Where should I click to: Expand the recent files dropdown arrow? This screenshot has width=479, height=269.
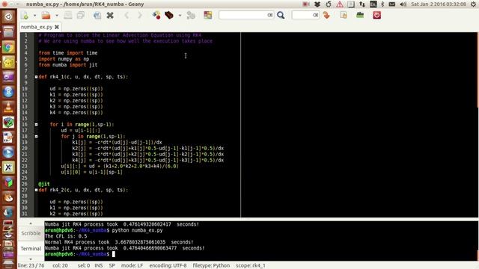tap(57, 15)
